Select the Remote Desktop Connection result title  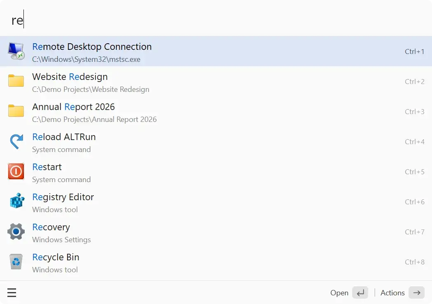pos(92,47)
